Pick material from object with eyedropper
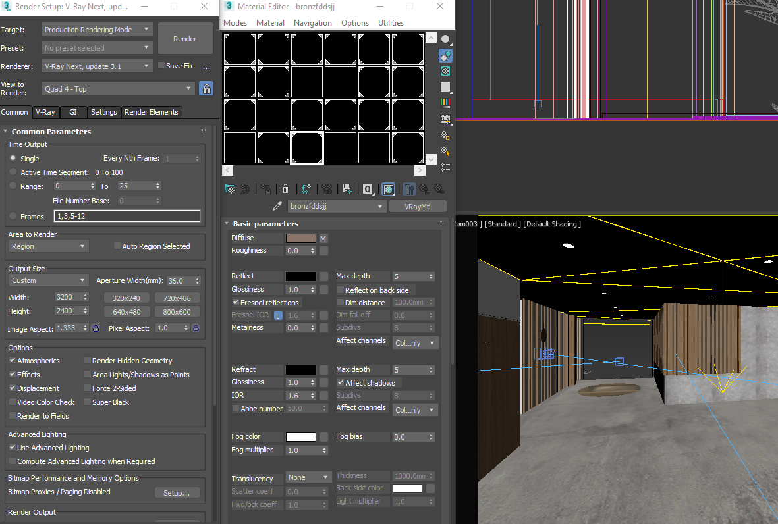Image resolution: width=778 pixels, height=524 pixels. [277, 207]
